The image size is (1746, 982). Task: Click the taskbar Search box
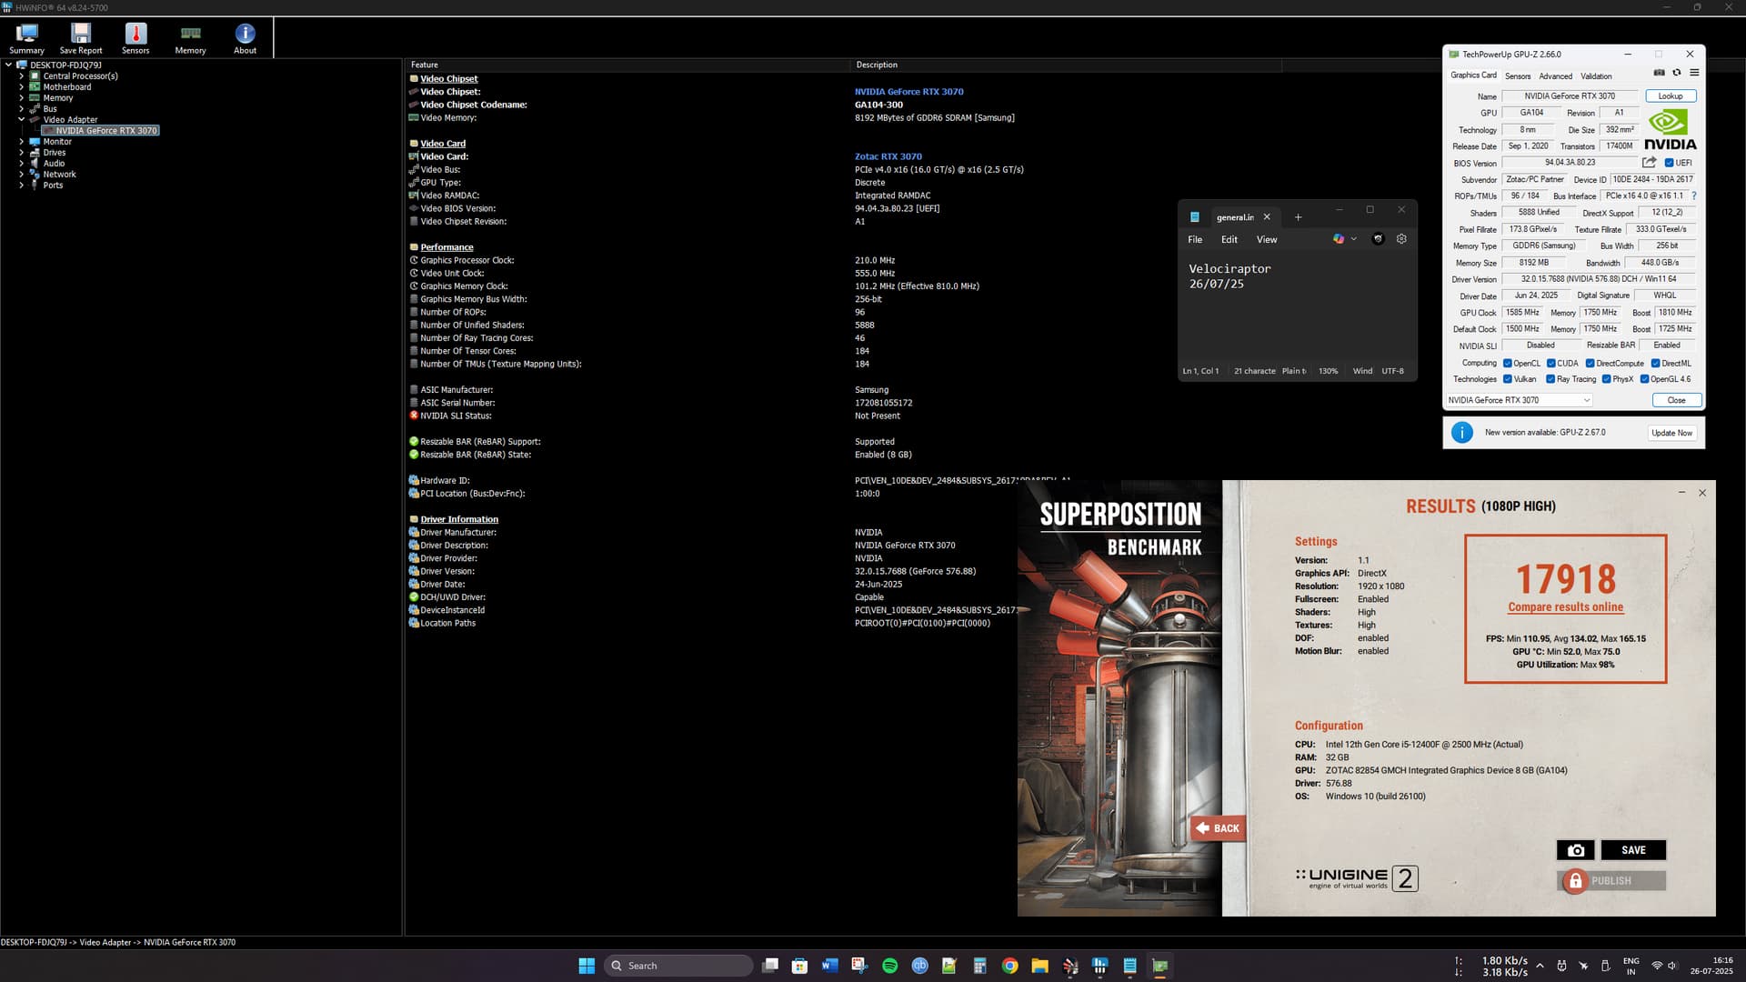(x=678, y=966)
